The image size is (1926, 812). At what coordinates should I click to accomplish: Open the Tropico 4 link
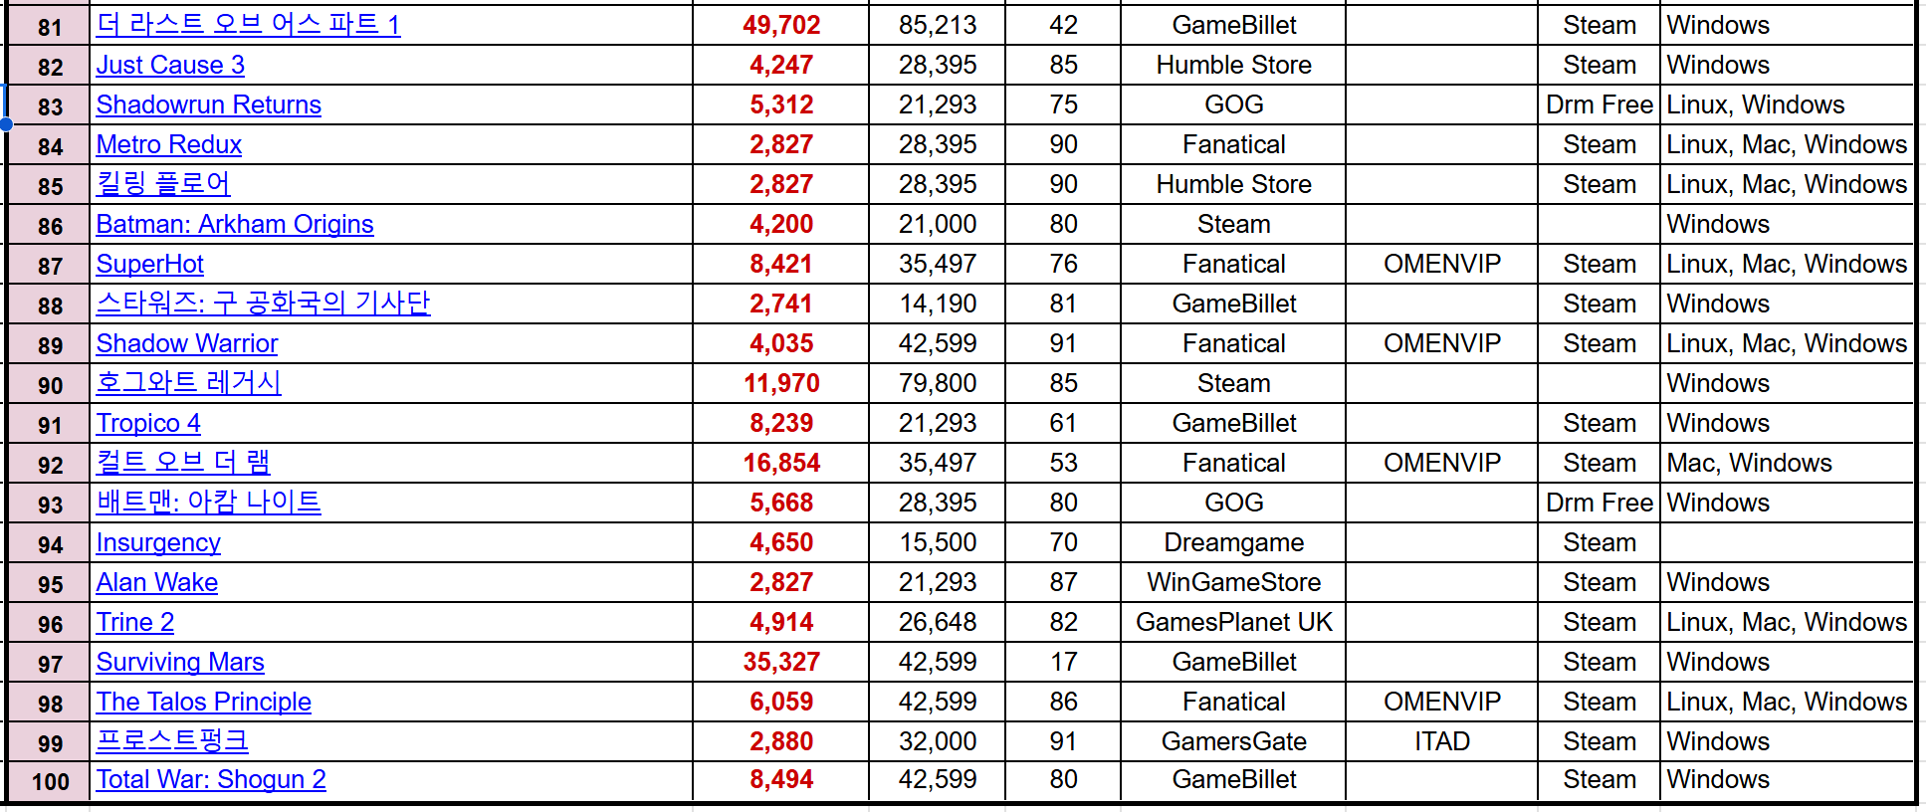[147, 423]
